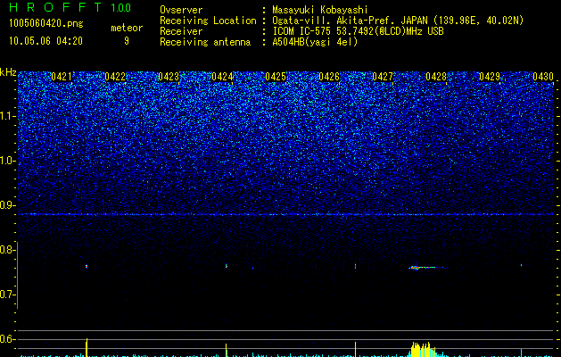This screenshot has height=357, width=561.
Task: Click the tall yellow power spike after 0421
Action: (87, 347)
